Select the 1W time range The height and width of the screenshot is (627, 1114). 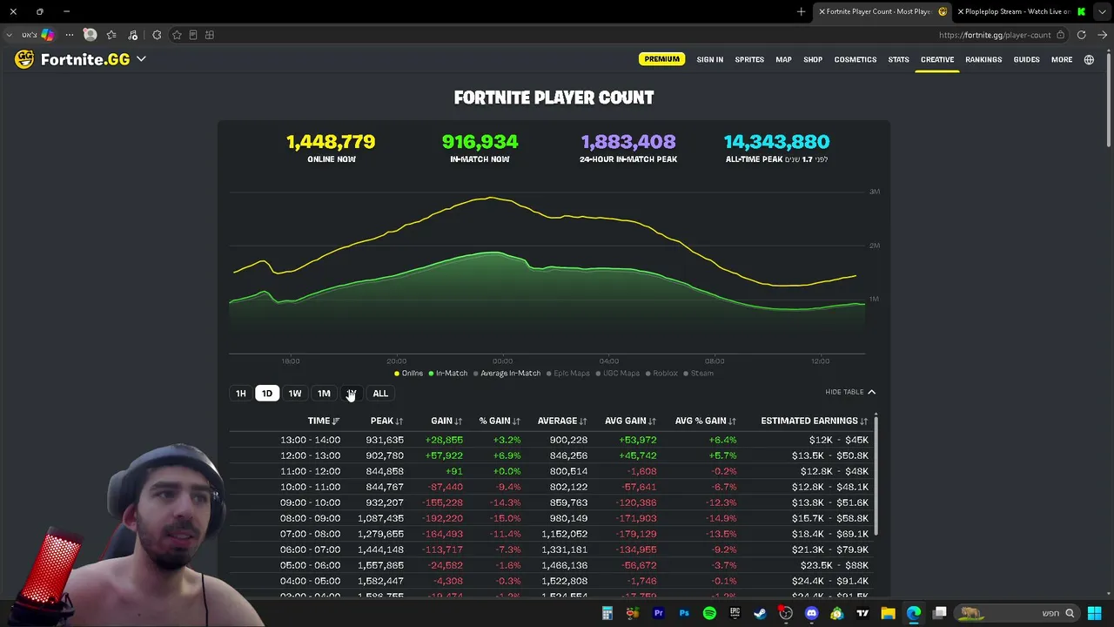click(295, 394)
